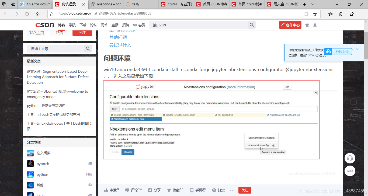Click the cloud drag-upload button
368x196 pixels.
(338, 51)
